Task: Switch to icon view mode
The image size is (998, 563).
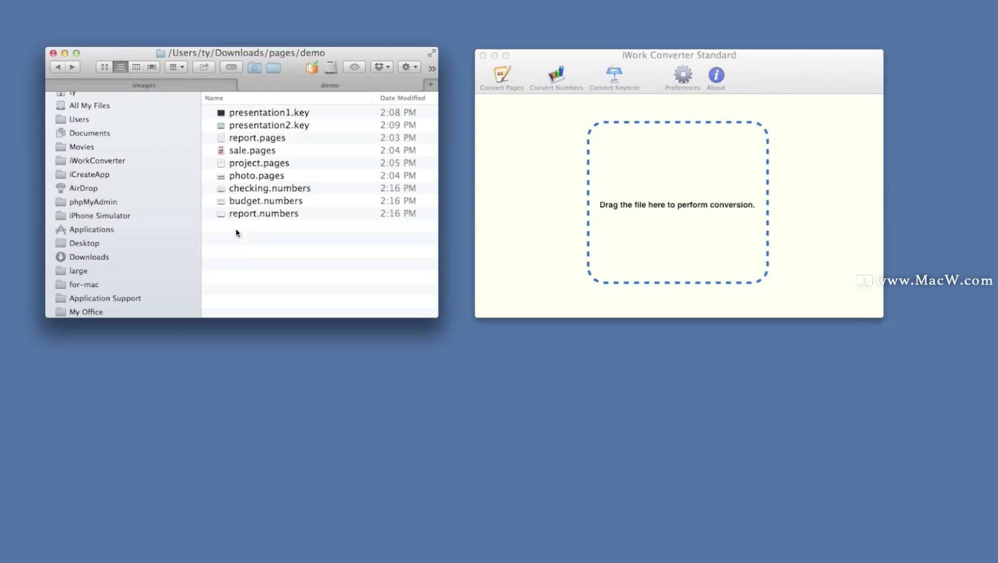Action: (104, 67)
